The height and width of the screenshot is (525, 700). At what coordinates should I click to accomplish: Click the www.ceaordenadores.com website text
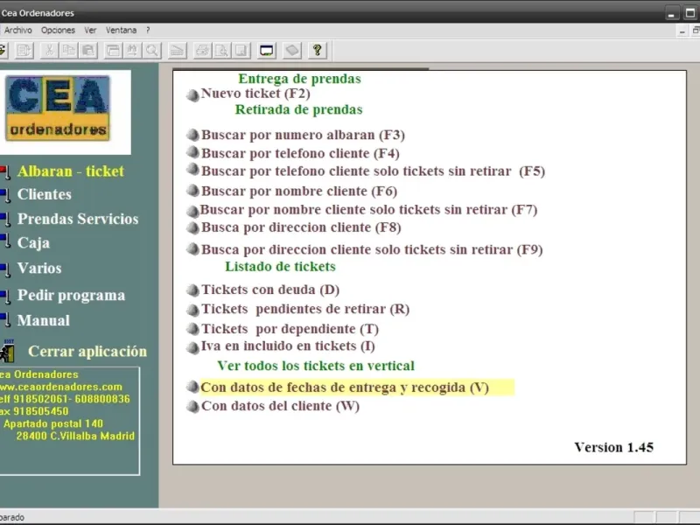pyautogui.click(x=61, y=387)
